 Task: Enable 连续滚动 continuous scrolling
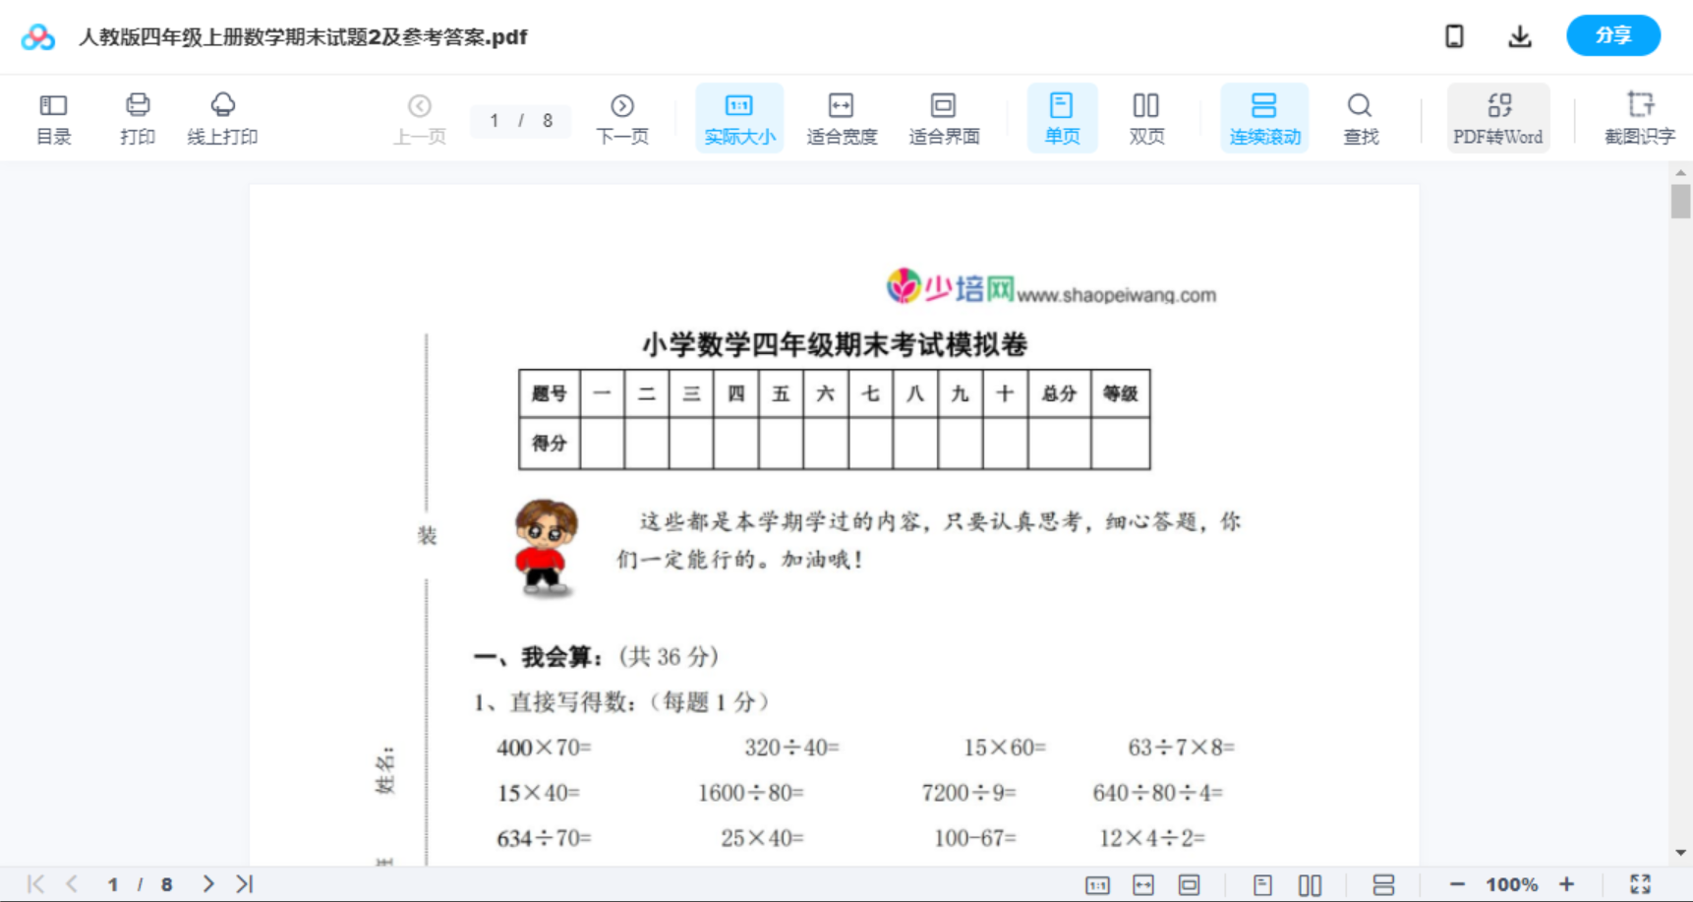tap(1263, 117)
